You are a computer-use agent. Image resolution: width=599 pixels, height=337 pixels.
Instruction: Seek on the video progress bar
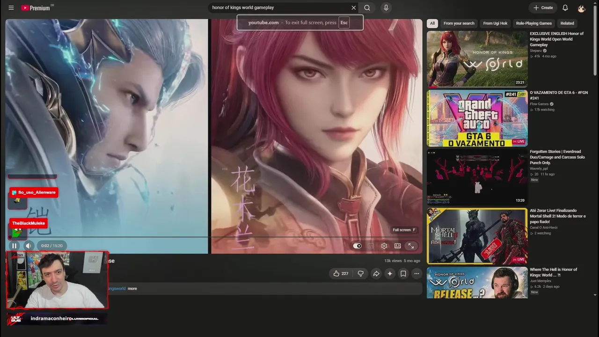tap(214, 237)
